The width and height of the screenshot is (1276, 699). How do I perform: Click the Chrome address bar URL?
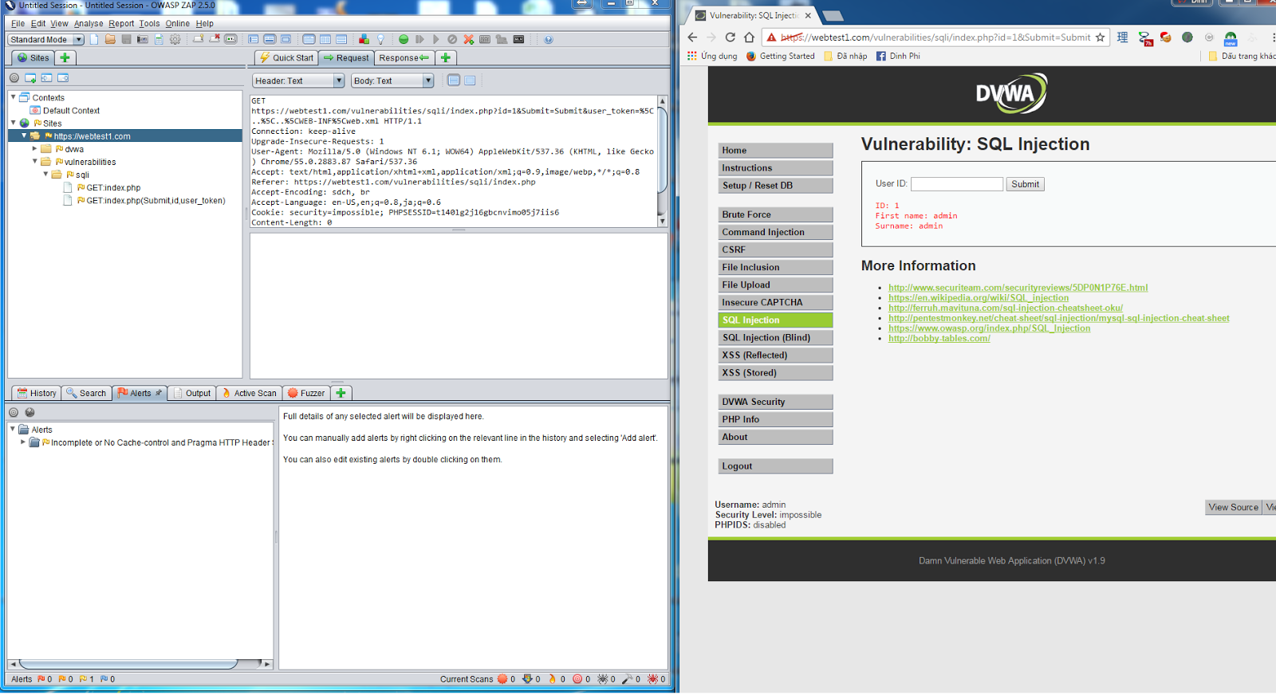[x=935, y=37]
